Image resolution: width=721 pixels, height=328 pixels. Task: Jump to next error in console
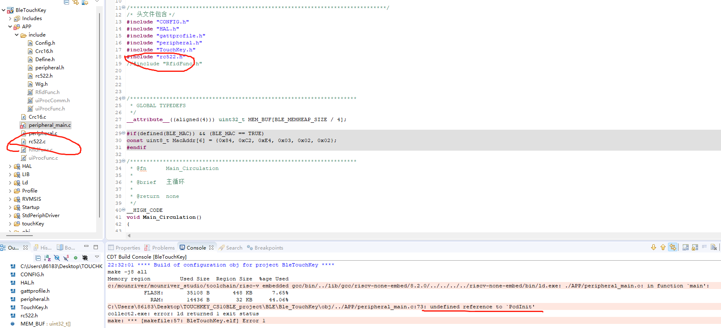653,247
